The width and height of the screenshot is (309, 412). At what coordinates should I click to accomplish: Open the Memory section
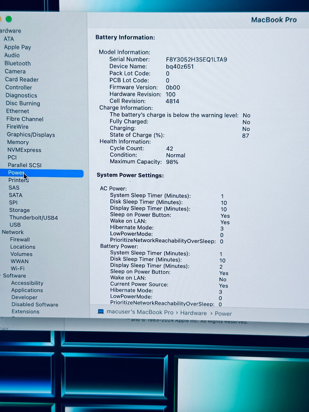pos(18,142)
